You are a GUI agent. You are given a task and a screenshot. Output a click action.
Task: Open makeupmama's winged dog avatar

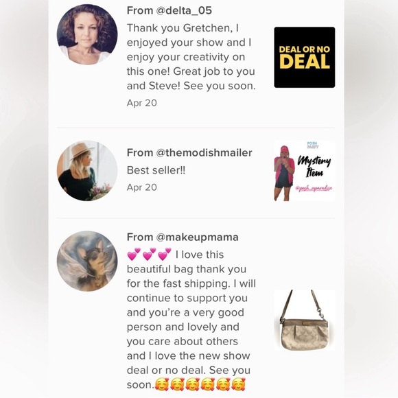pos(87,261)
